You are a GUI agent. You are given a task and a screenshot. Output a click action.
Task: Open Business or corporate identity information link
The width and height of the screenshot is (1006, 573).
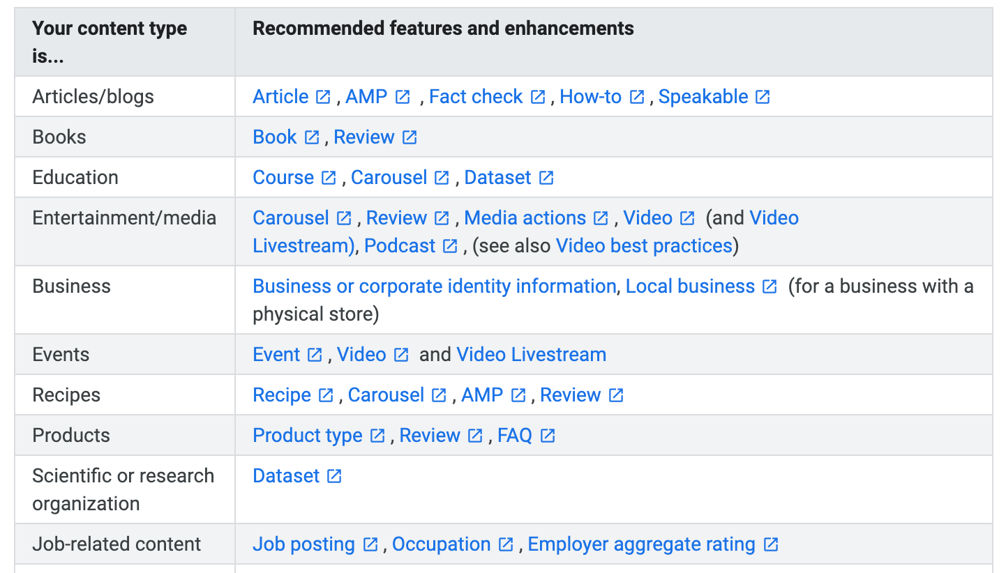434,286
